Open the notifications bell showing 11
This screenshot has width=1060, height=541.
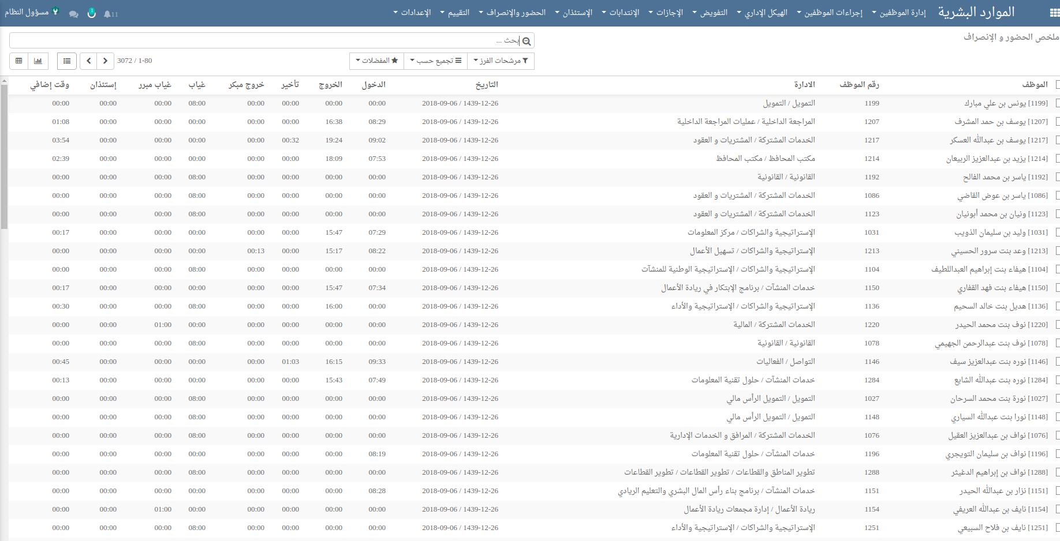coord(110,14)
